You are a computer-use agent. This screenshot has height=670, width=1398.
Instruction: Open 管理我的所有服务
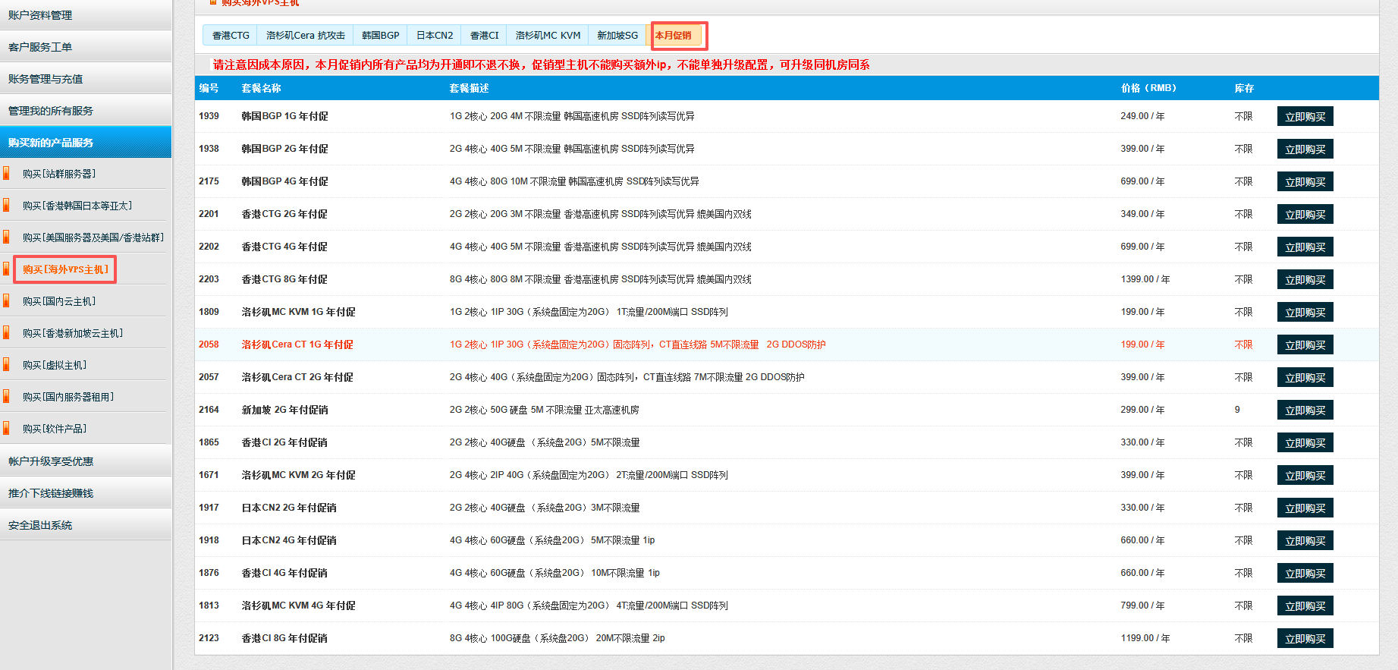[86, 111]
